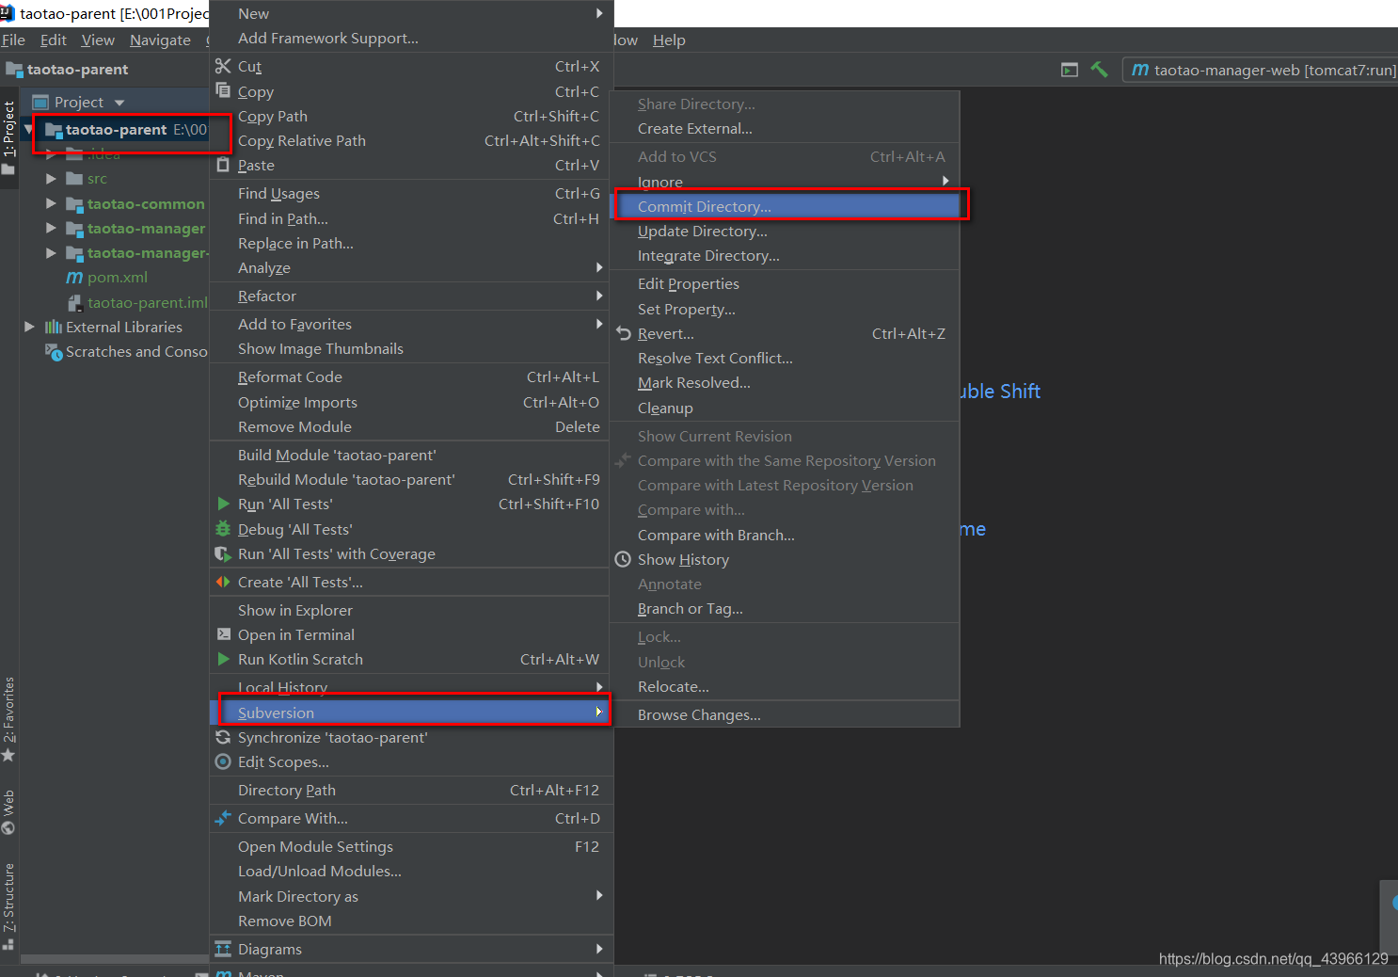Expand the src folder
Screen dimensions: 1398x977
(51, 178)
